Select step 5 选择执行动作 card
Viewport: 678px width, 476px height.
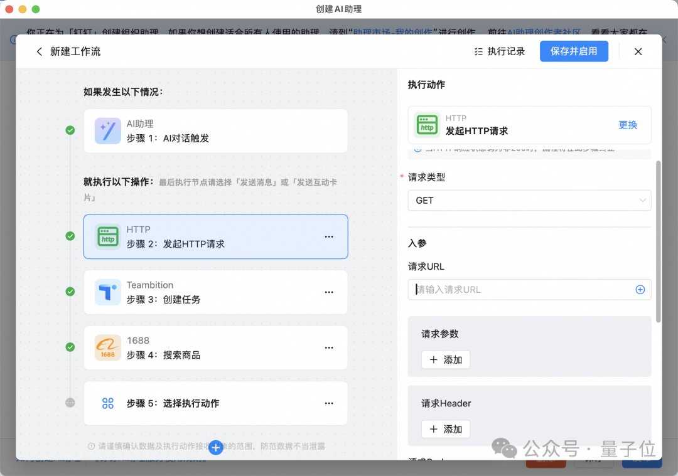[216, 403]
